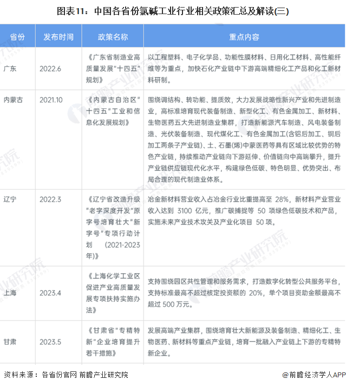Click policy name 《上海化学工业区促进产业高质量发展专项扶持实施办法》
Screen dimensions: 346x386
[113, 293]
